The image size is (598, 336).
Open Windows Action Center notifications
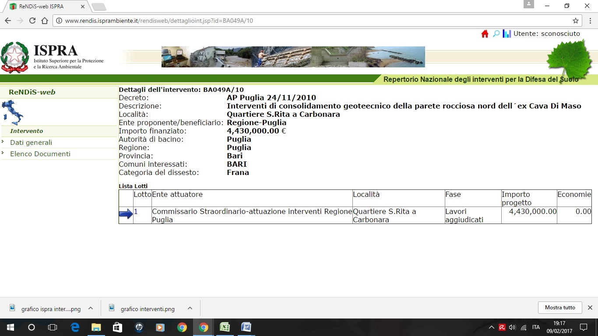click(584, 327)
